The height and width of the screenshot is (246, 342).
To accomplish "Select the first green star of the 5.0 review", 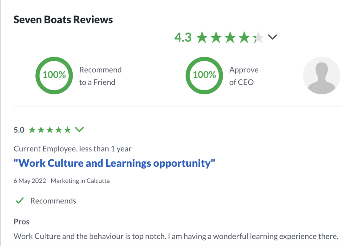I will click(31, 130).
